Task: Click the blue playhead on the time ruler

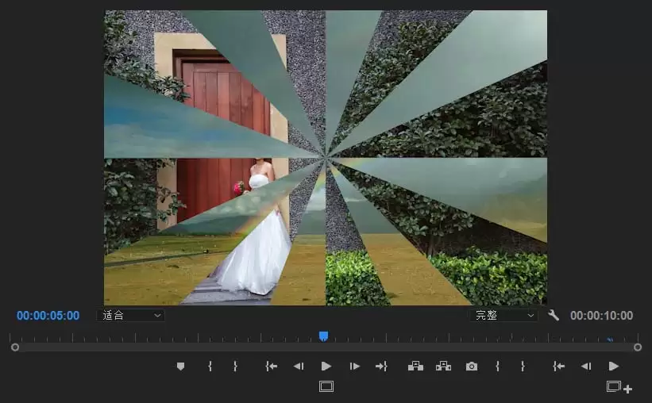Action: tap(323, 336)
